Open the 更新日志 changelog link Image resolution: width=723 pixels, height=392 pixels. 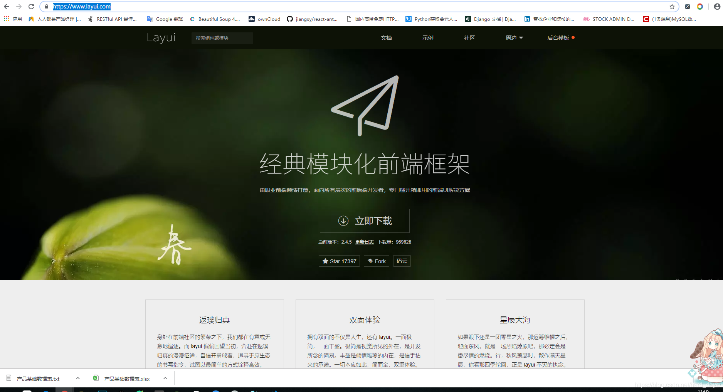(365, 242)
